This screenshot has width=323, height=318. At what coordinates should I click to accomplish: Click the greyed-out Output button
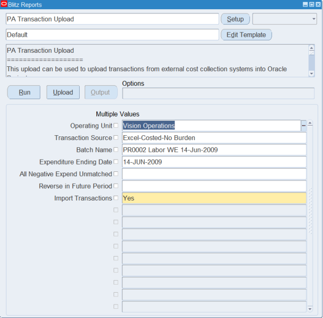[x=101, y=92]
